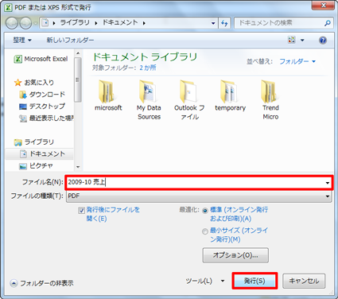Screen dimensions: 338x299
Task: Select お気に入り in navigation pane
Action: (x=34, y=83)
